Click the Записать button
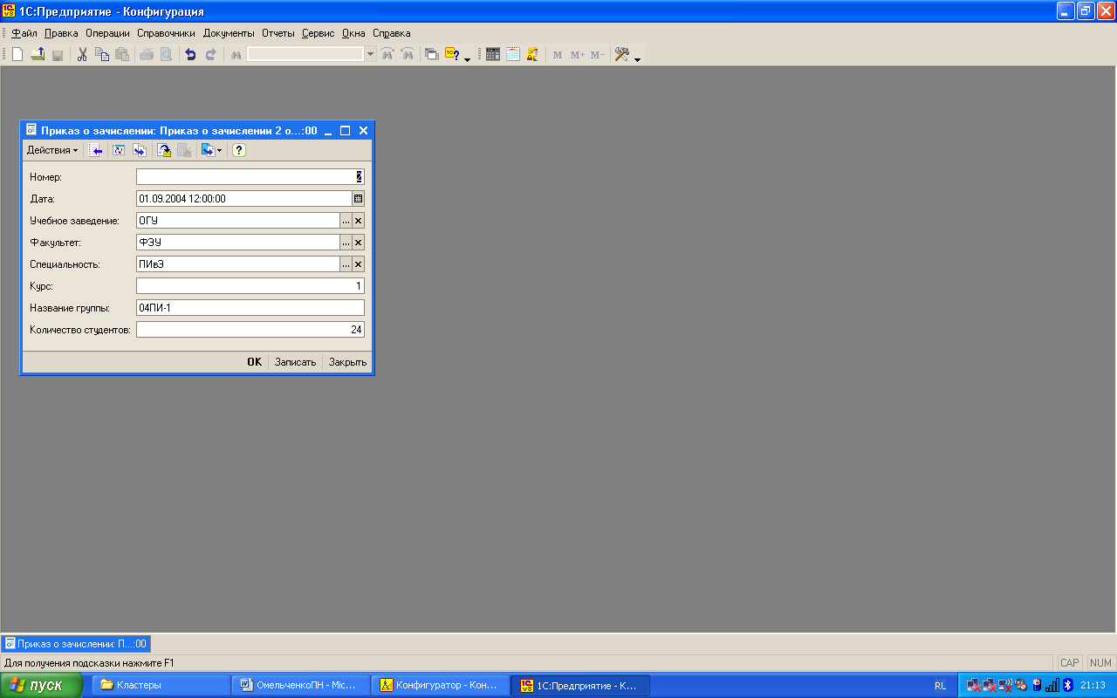This screenshot has width=1117, height=698. (295, 362)
